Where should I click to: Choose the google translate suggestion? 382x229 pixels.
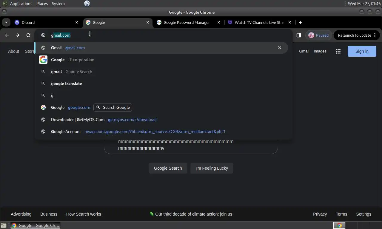tap(161, 83)
